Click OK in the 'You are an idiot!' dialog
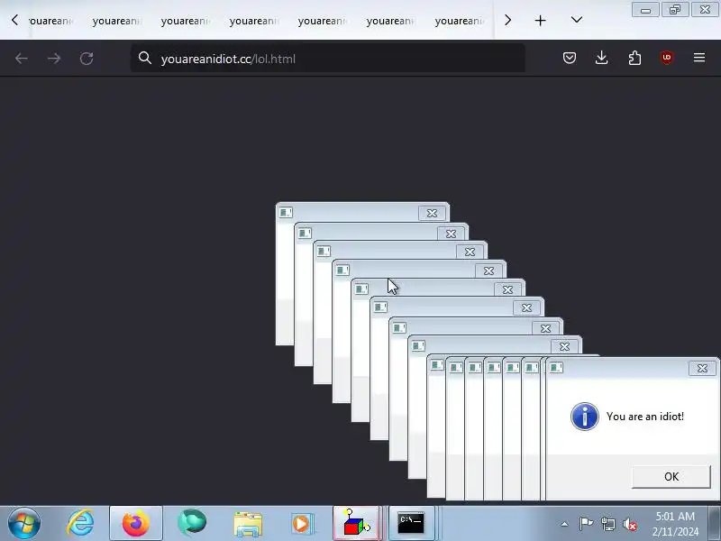This screenshot has height=541, width=721. pyautogui.click(x=671, y=477)
